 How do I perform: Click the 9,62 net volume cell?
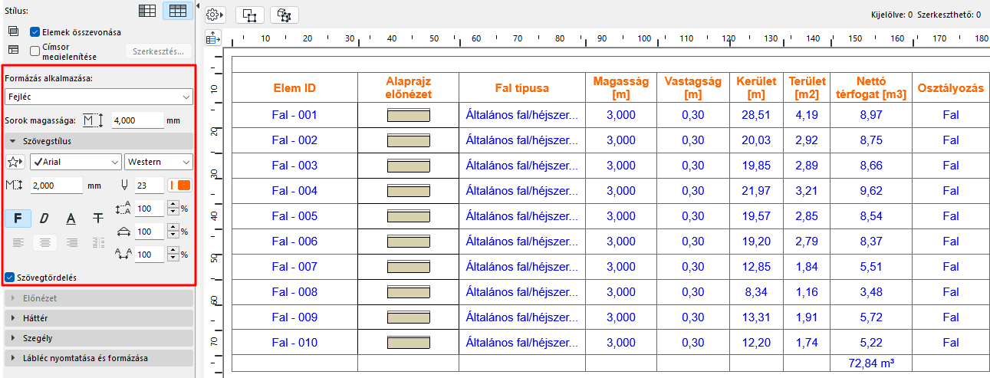point(870,191)
